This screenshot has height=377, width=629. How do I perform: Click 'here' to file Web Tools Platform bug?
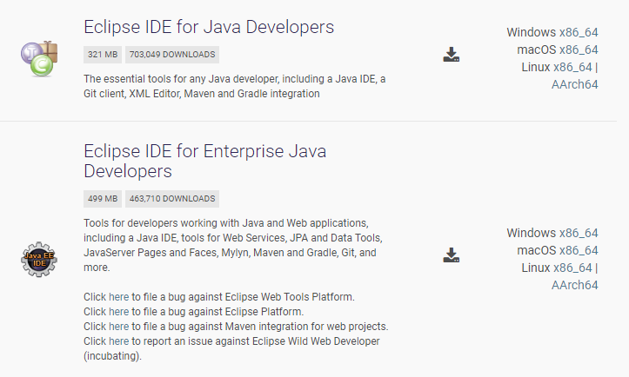118,297
